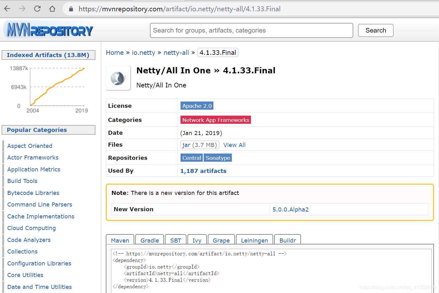Open the Configuration Libraries category
This screenshot has height=293, width=439.
tap(39, 264)
